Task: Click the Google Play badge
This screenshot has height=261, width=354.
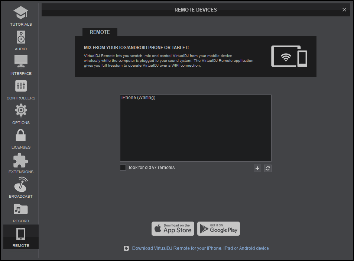Action: click(218, 229)
